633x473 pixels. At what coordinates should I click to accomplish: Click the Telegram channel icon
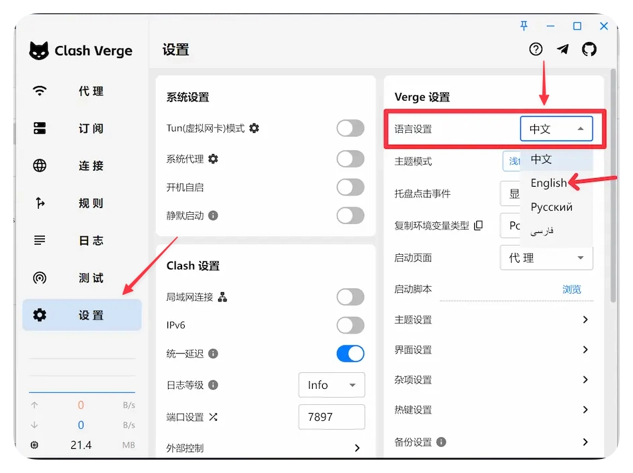[x=563, y=49]
